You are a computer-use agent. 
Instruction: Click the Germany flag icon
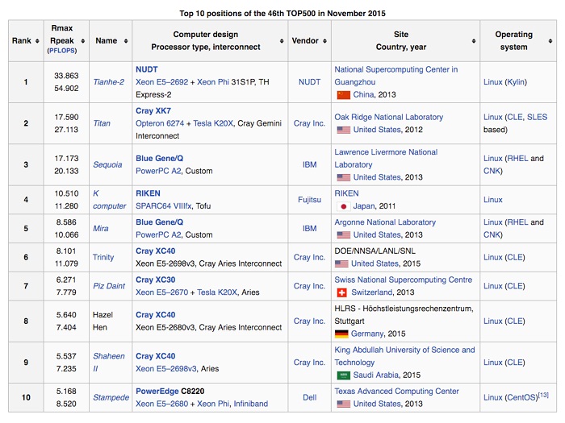341,334
